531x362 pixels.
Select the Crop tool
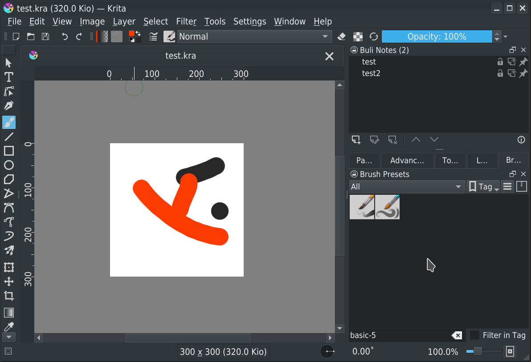coord(8,296)
